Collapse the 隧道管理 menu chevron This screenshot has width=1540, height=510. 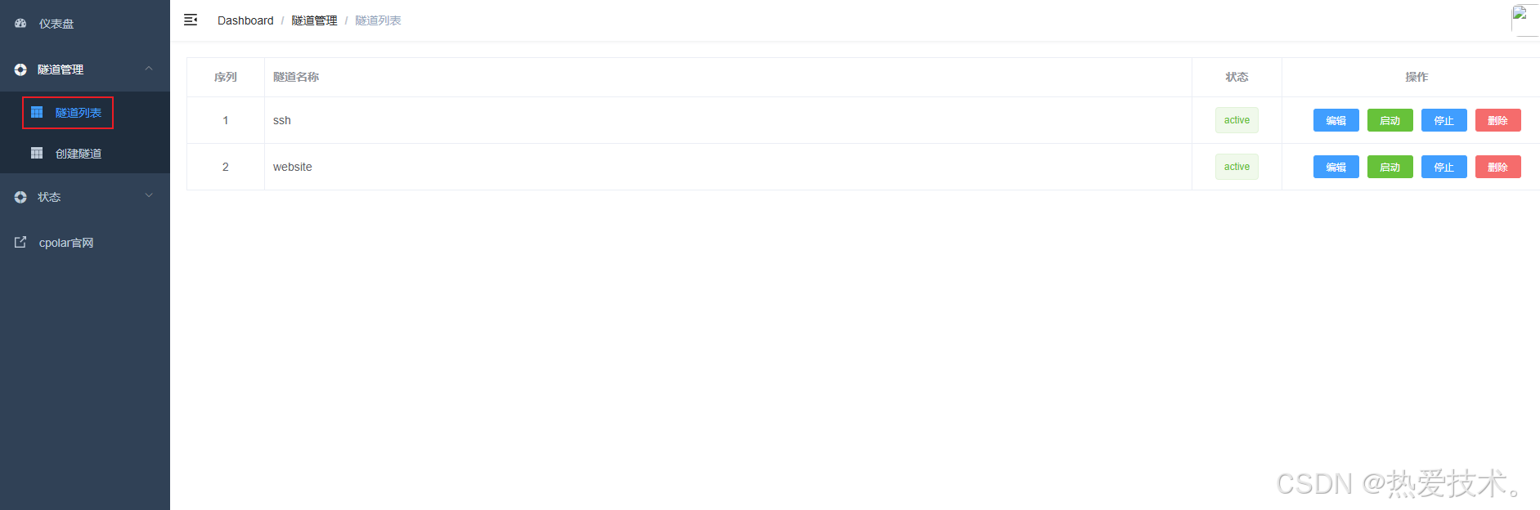click(149, 69)
